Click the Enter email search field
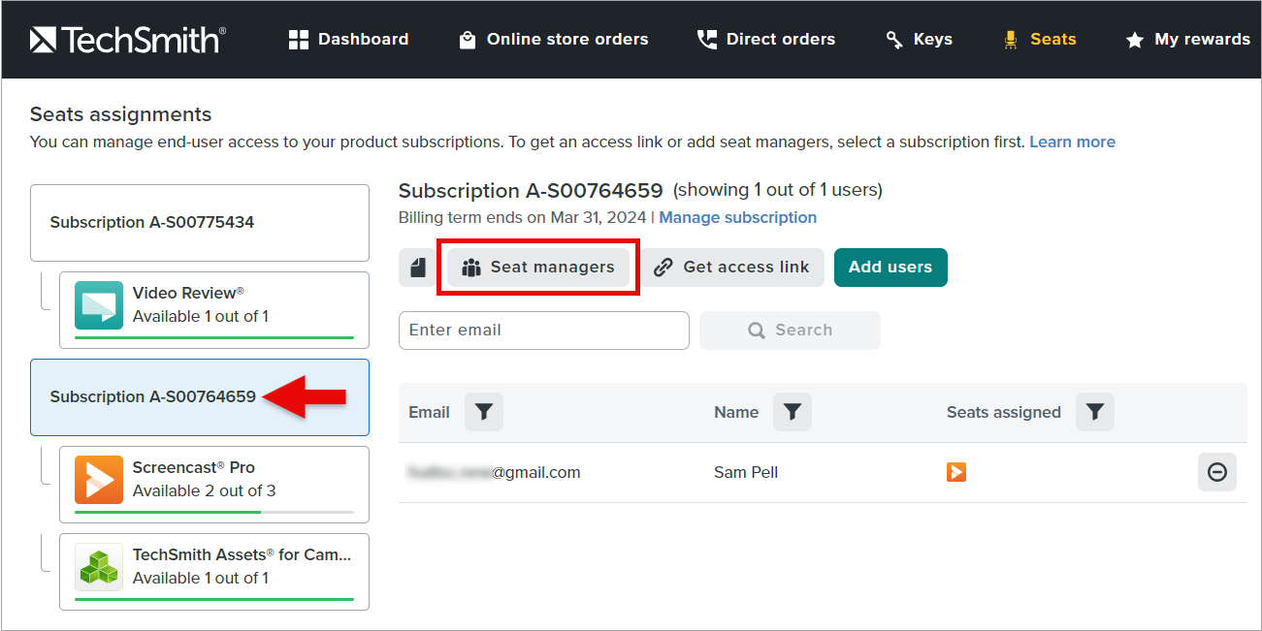Viewport: 1262px width, 631px height. coord(543,331)
